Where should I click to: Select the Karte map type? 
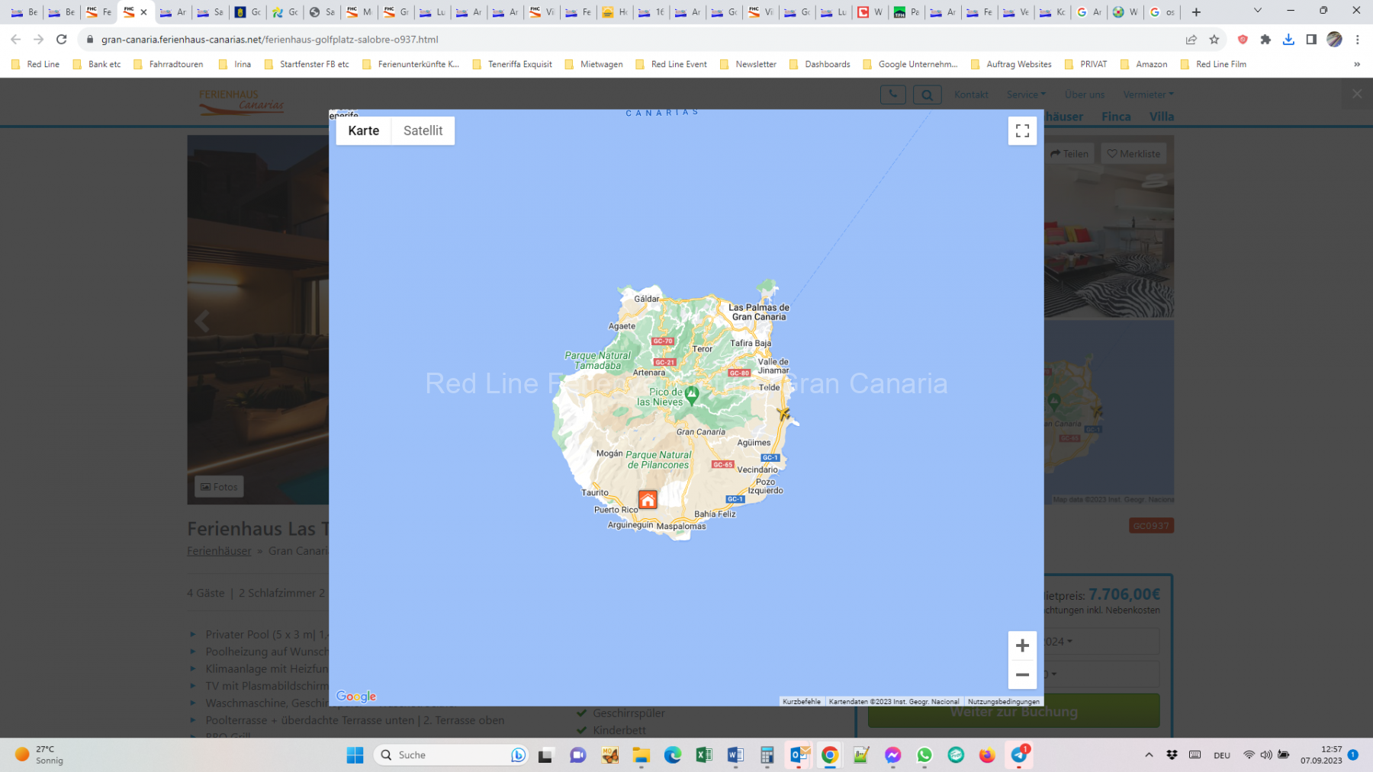363,131
